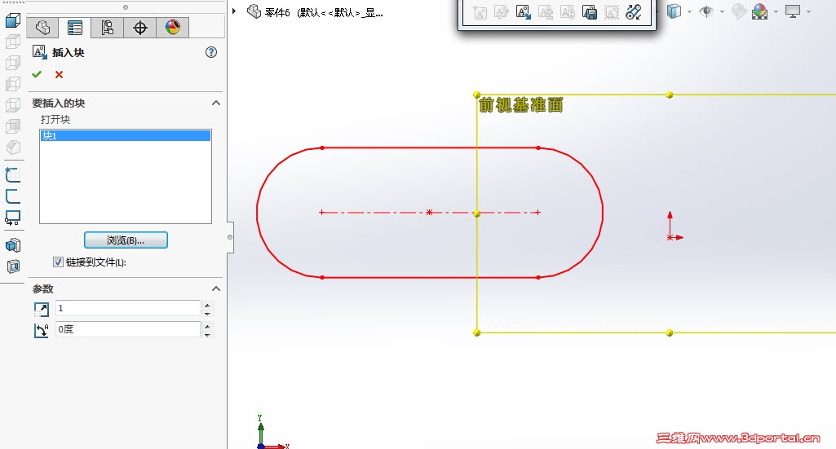Switch to the DisplayManager color-ball tab
The width and height of the screenshot is (836, 449).
point(172,28)
